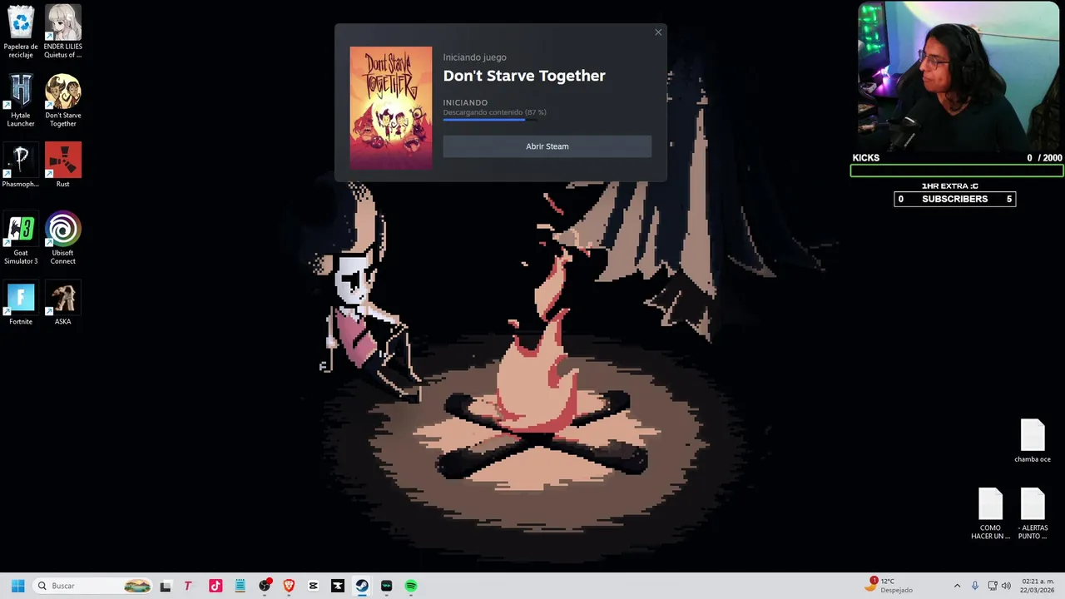Click the 'Descargando contenido (87 %)' status text
This screenshot has height=599, width=1065.
(495, 112)
